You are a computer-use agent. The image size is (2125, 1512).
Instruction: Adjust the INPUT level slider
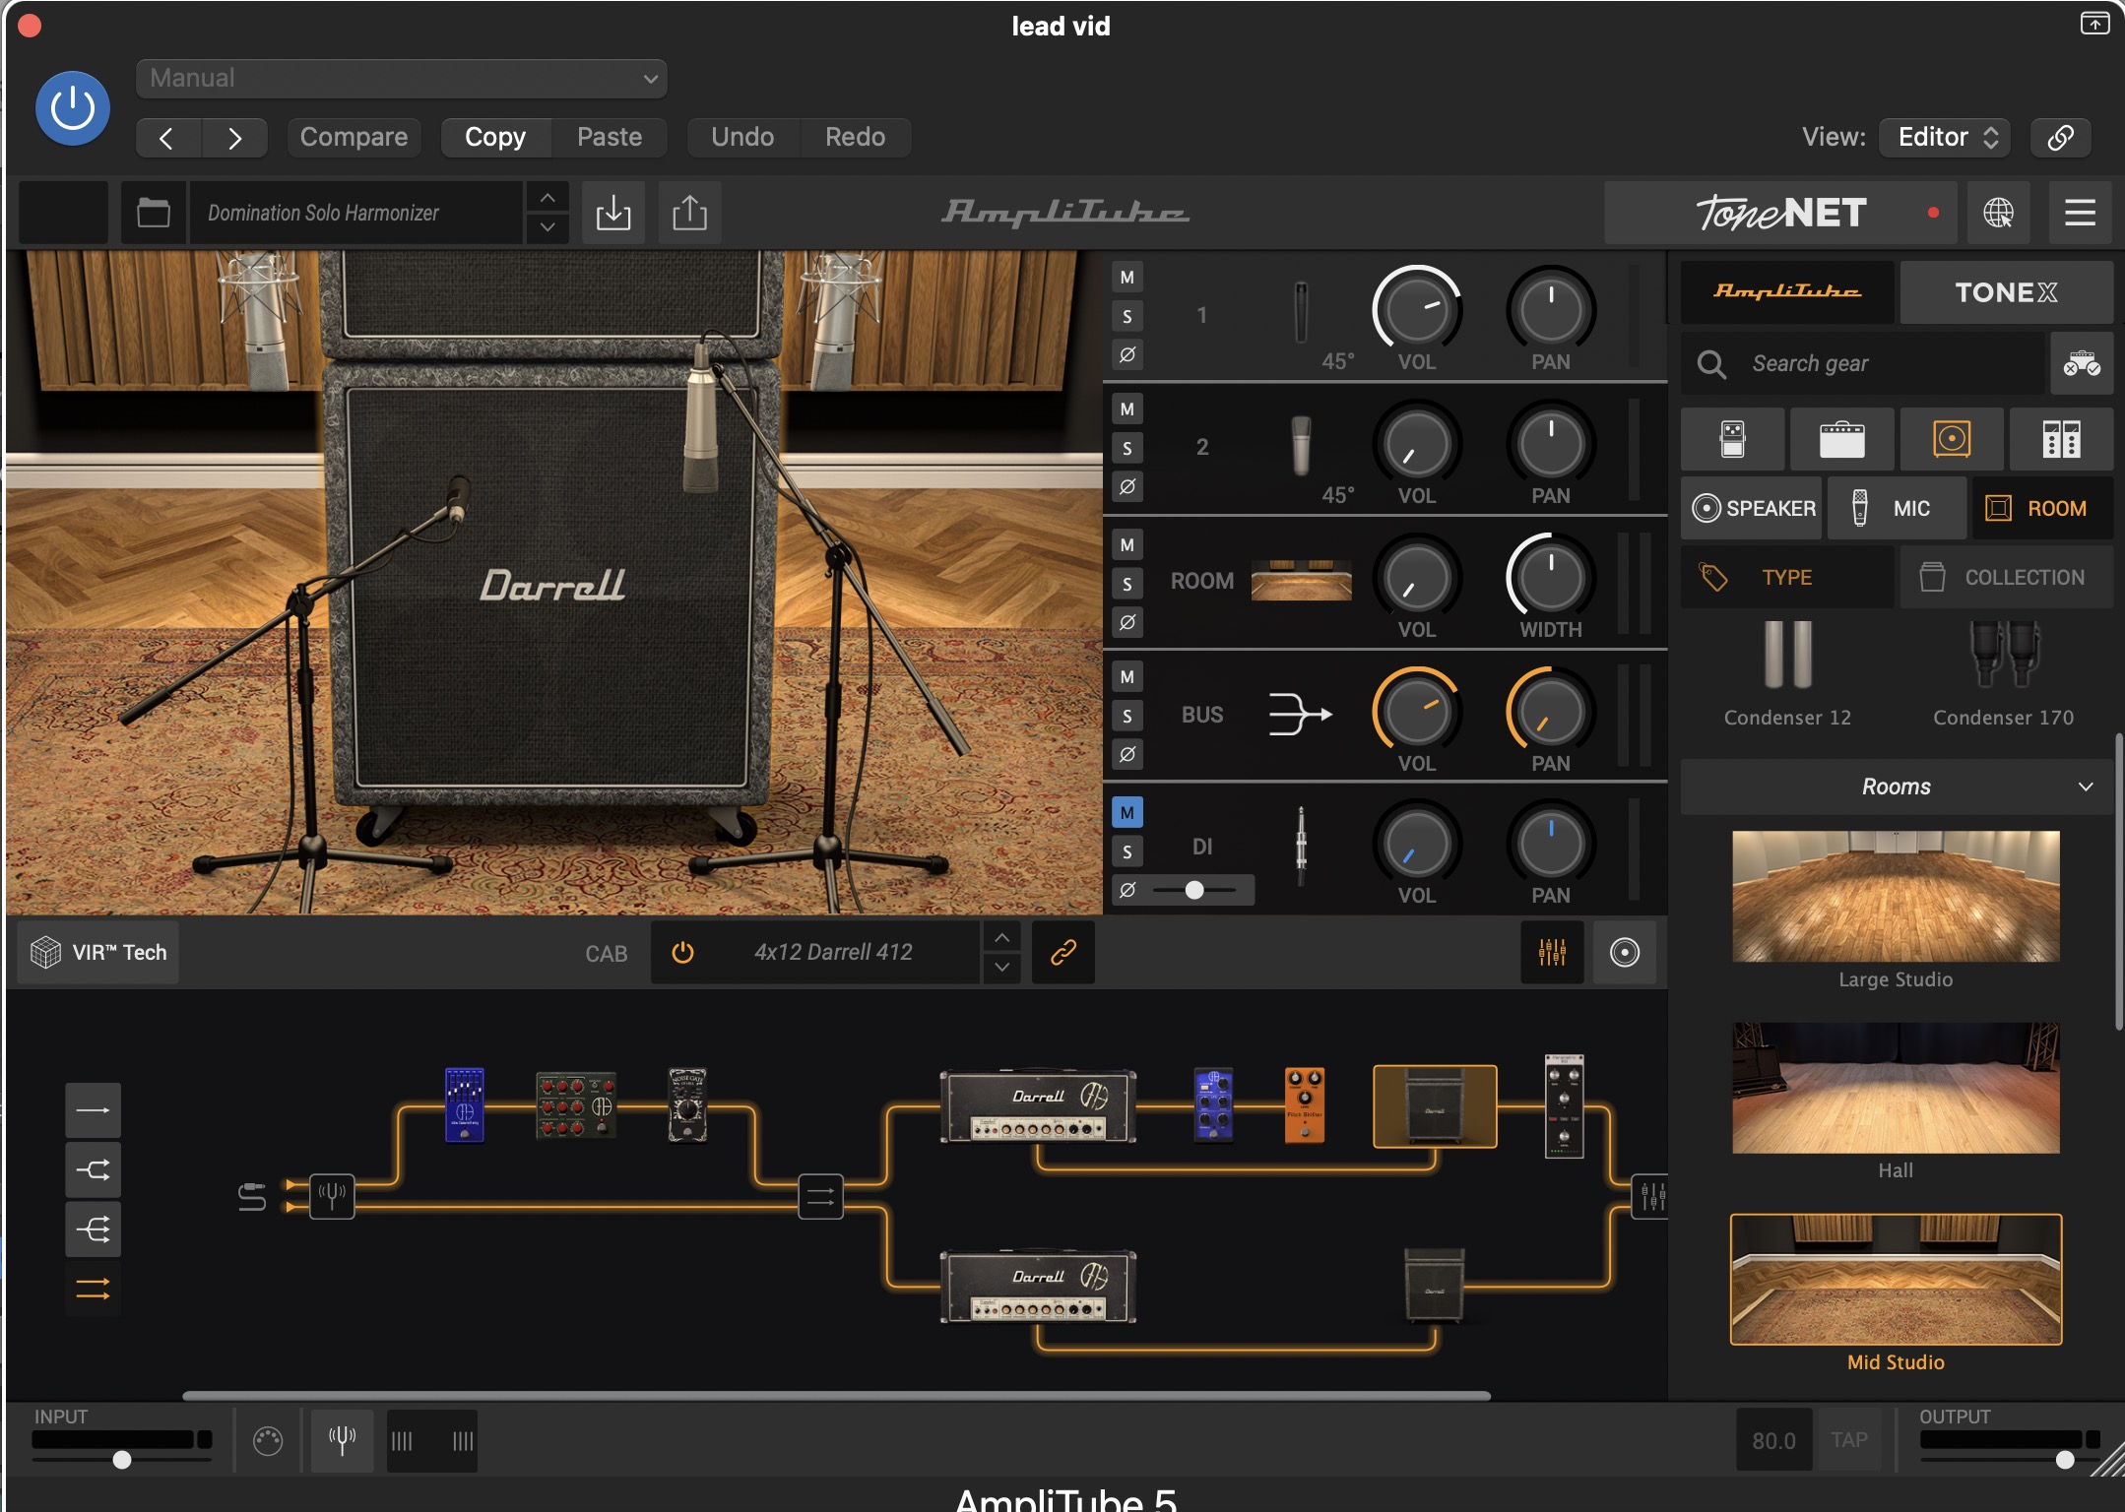[122, 1459]
